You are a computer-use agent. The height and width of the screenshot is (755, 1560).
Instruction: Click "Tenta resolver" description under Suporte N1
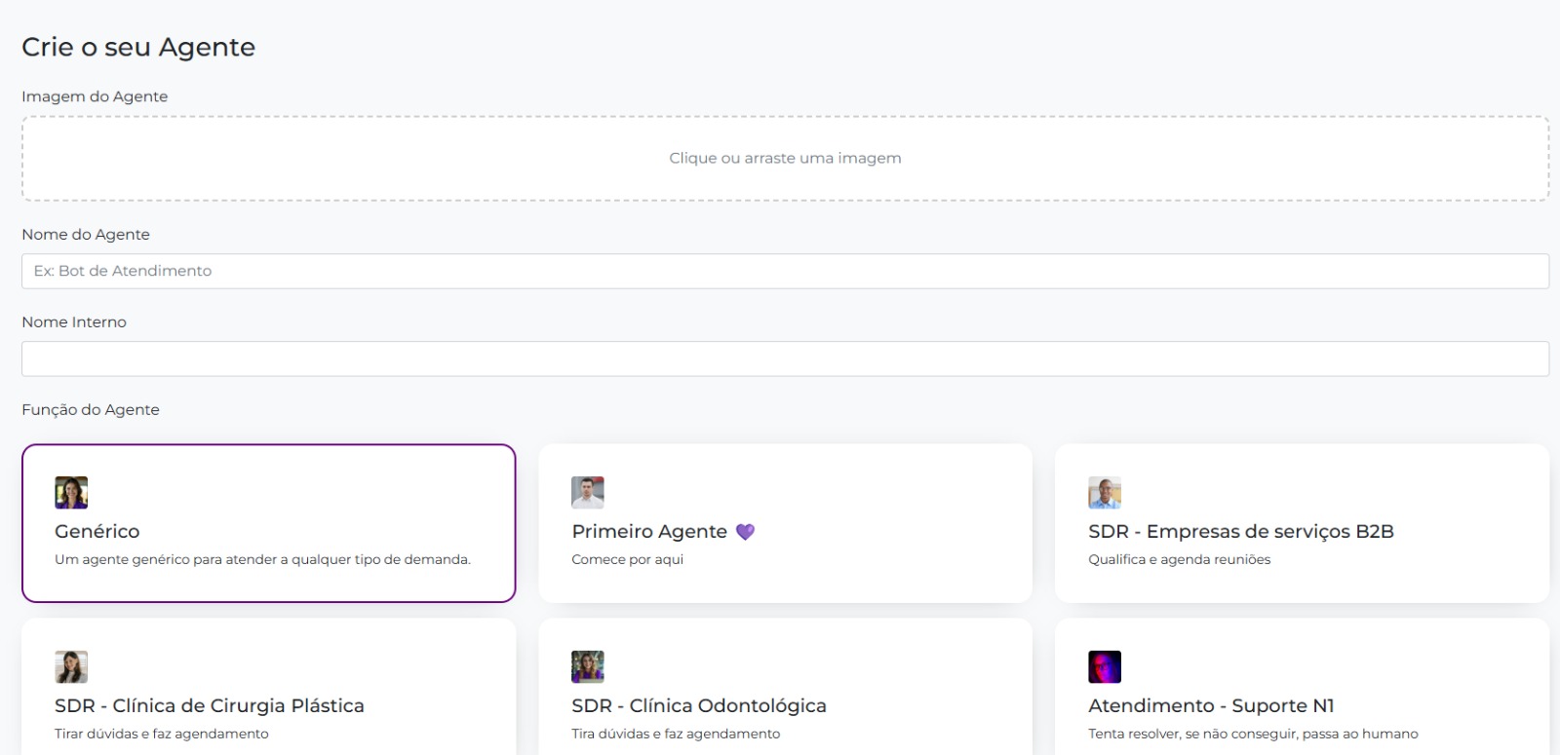[x=1253, y=735]
